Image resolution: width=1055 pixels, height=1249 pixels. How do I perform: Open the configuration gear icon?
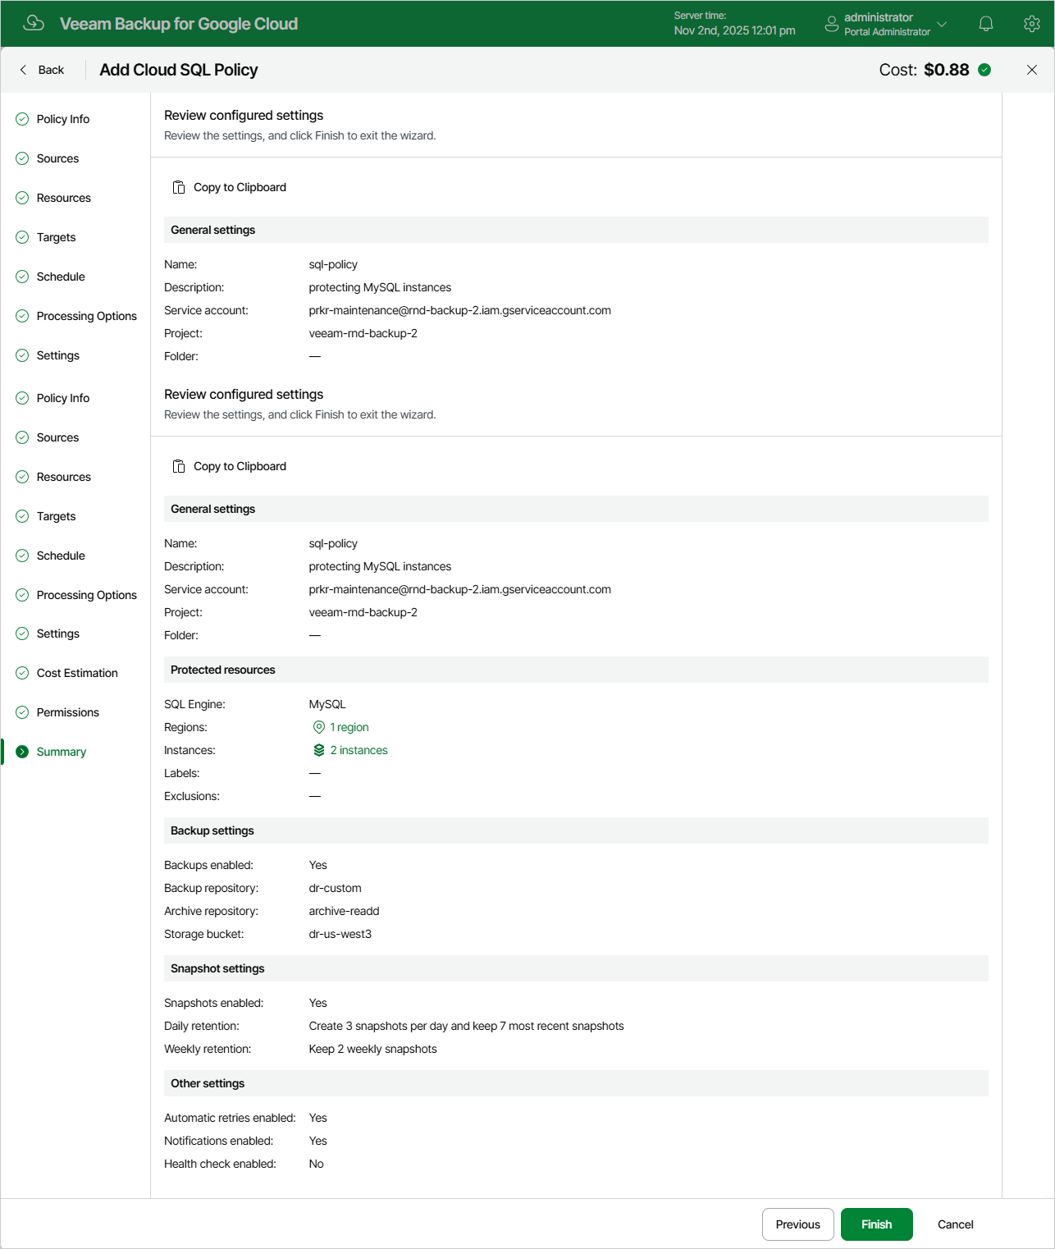1032,24
